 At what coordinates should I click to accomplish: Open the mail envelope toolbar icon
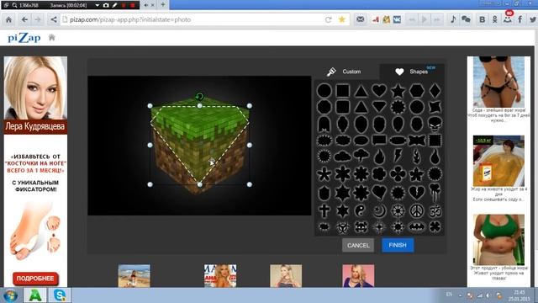(x=361, y=19)
